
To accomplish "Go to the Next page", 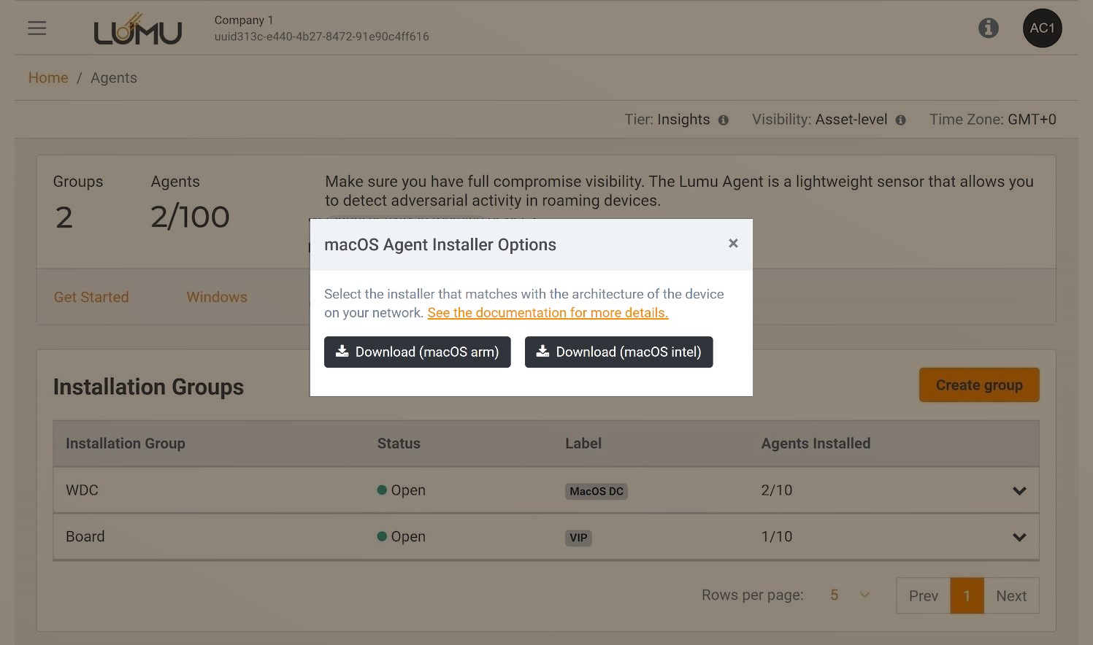I will [1011, 596].
